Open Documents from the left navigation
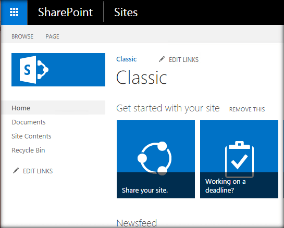The image size is (284, 228). 29,122
